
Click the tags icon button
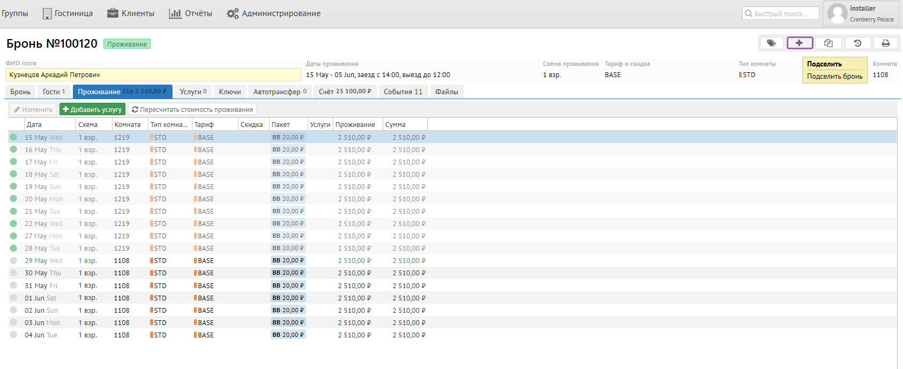tap(771, 43)
